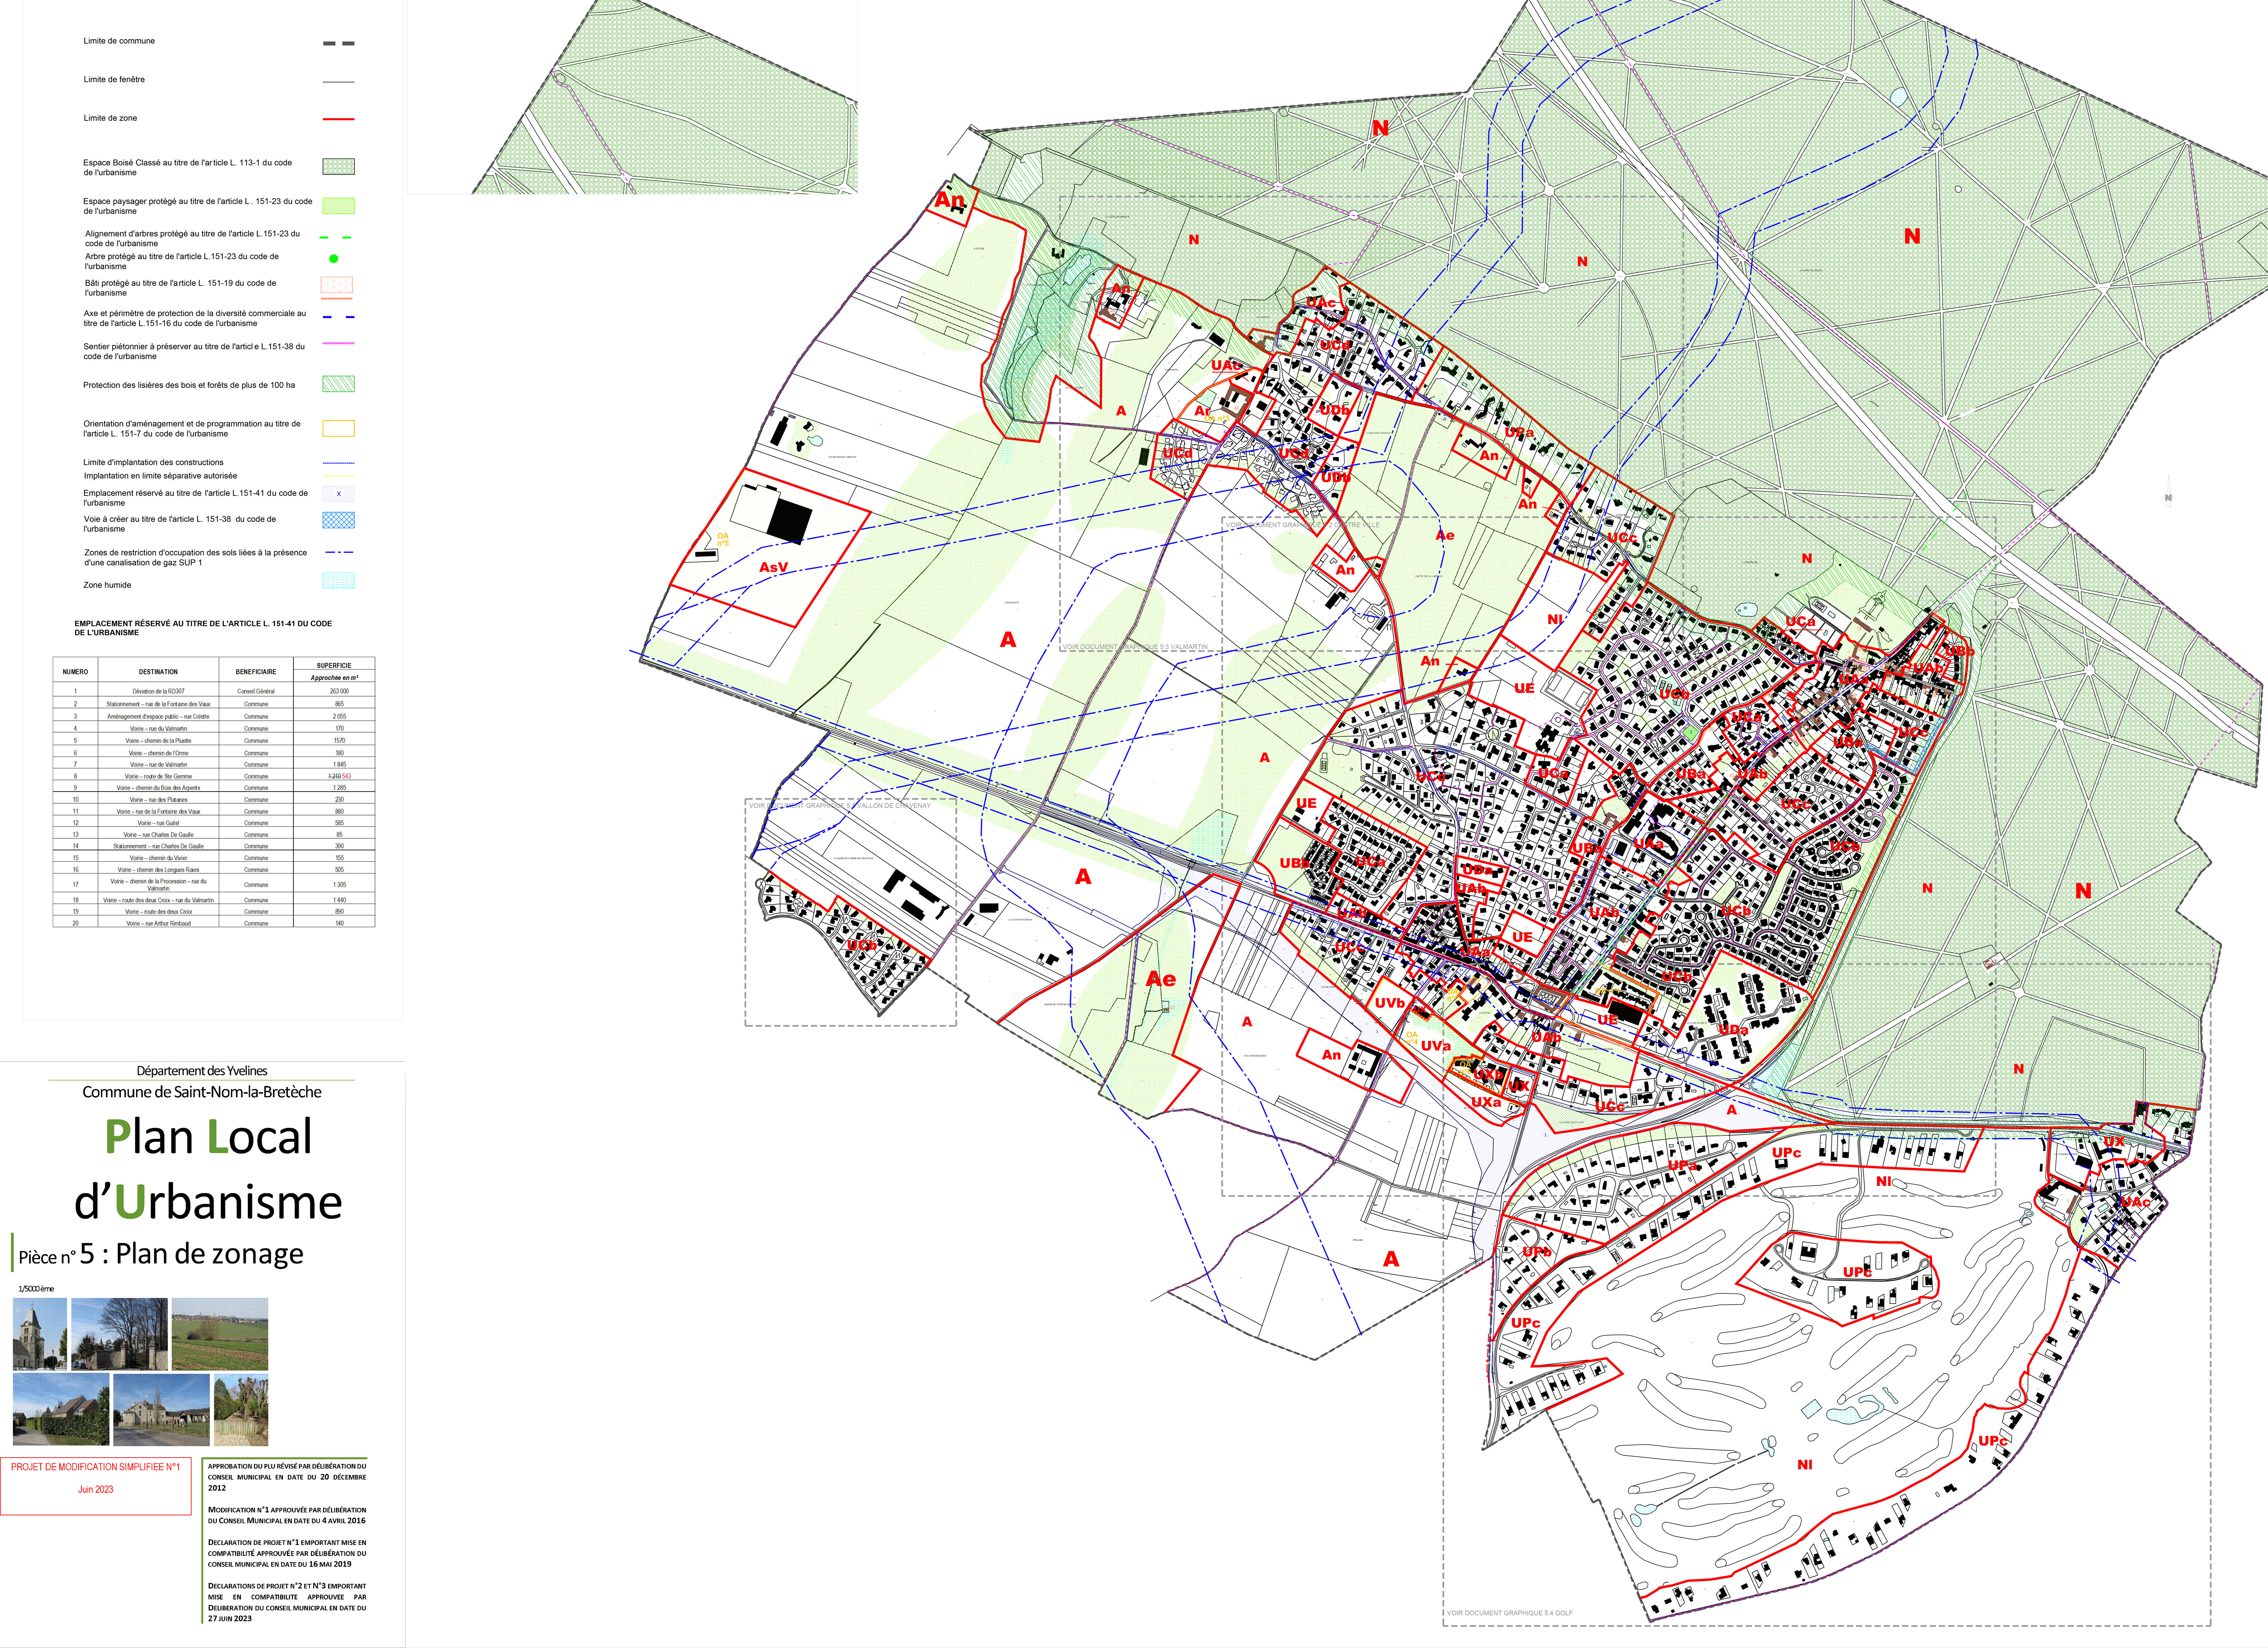The height and width of the screenshot is (1648, 2268).
Task: Click the red 'Juin 2023' date
Action: 96,1489
